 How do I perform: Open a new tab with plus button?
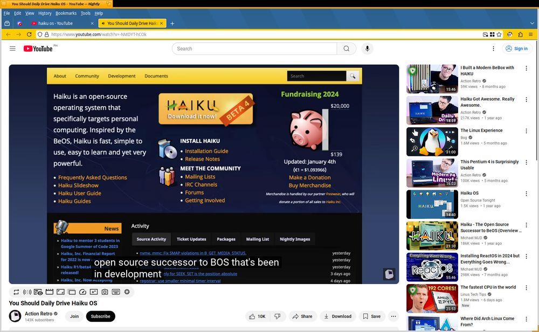point(172,23)
